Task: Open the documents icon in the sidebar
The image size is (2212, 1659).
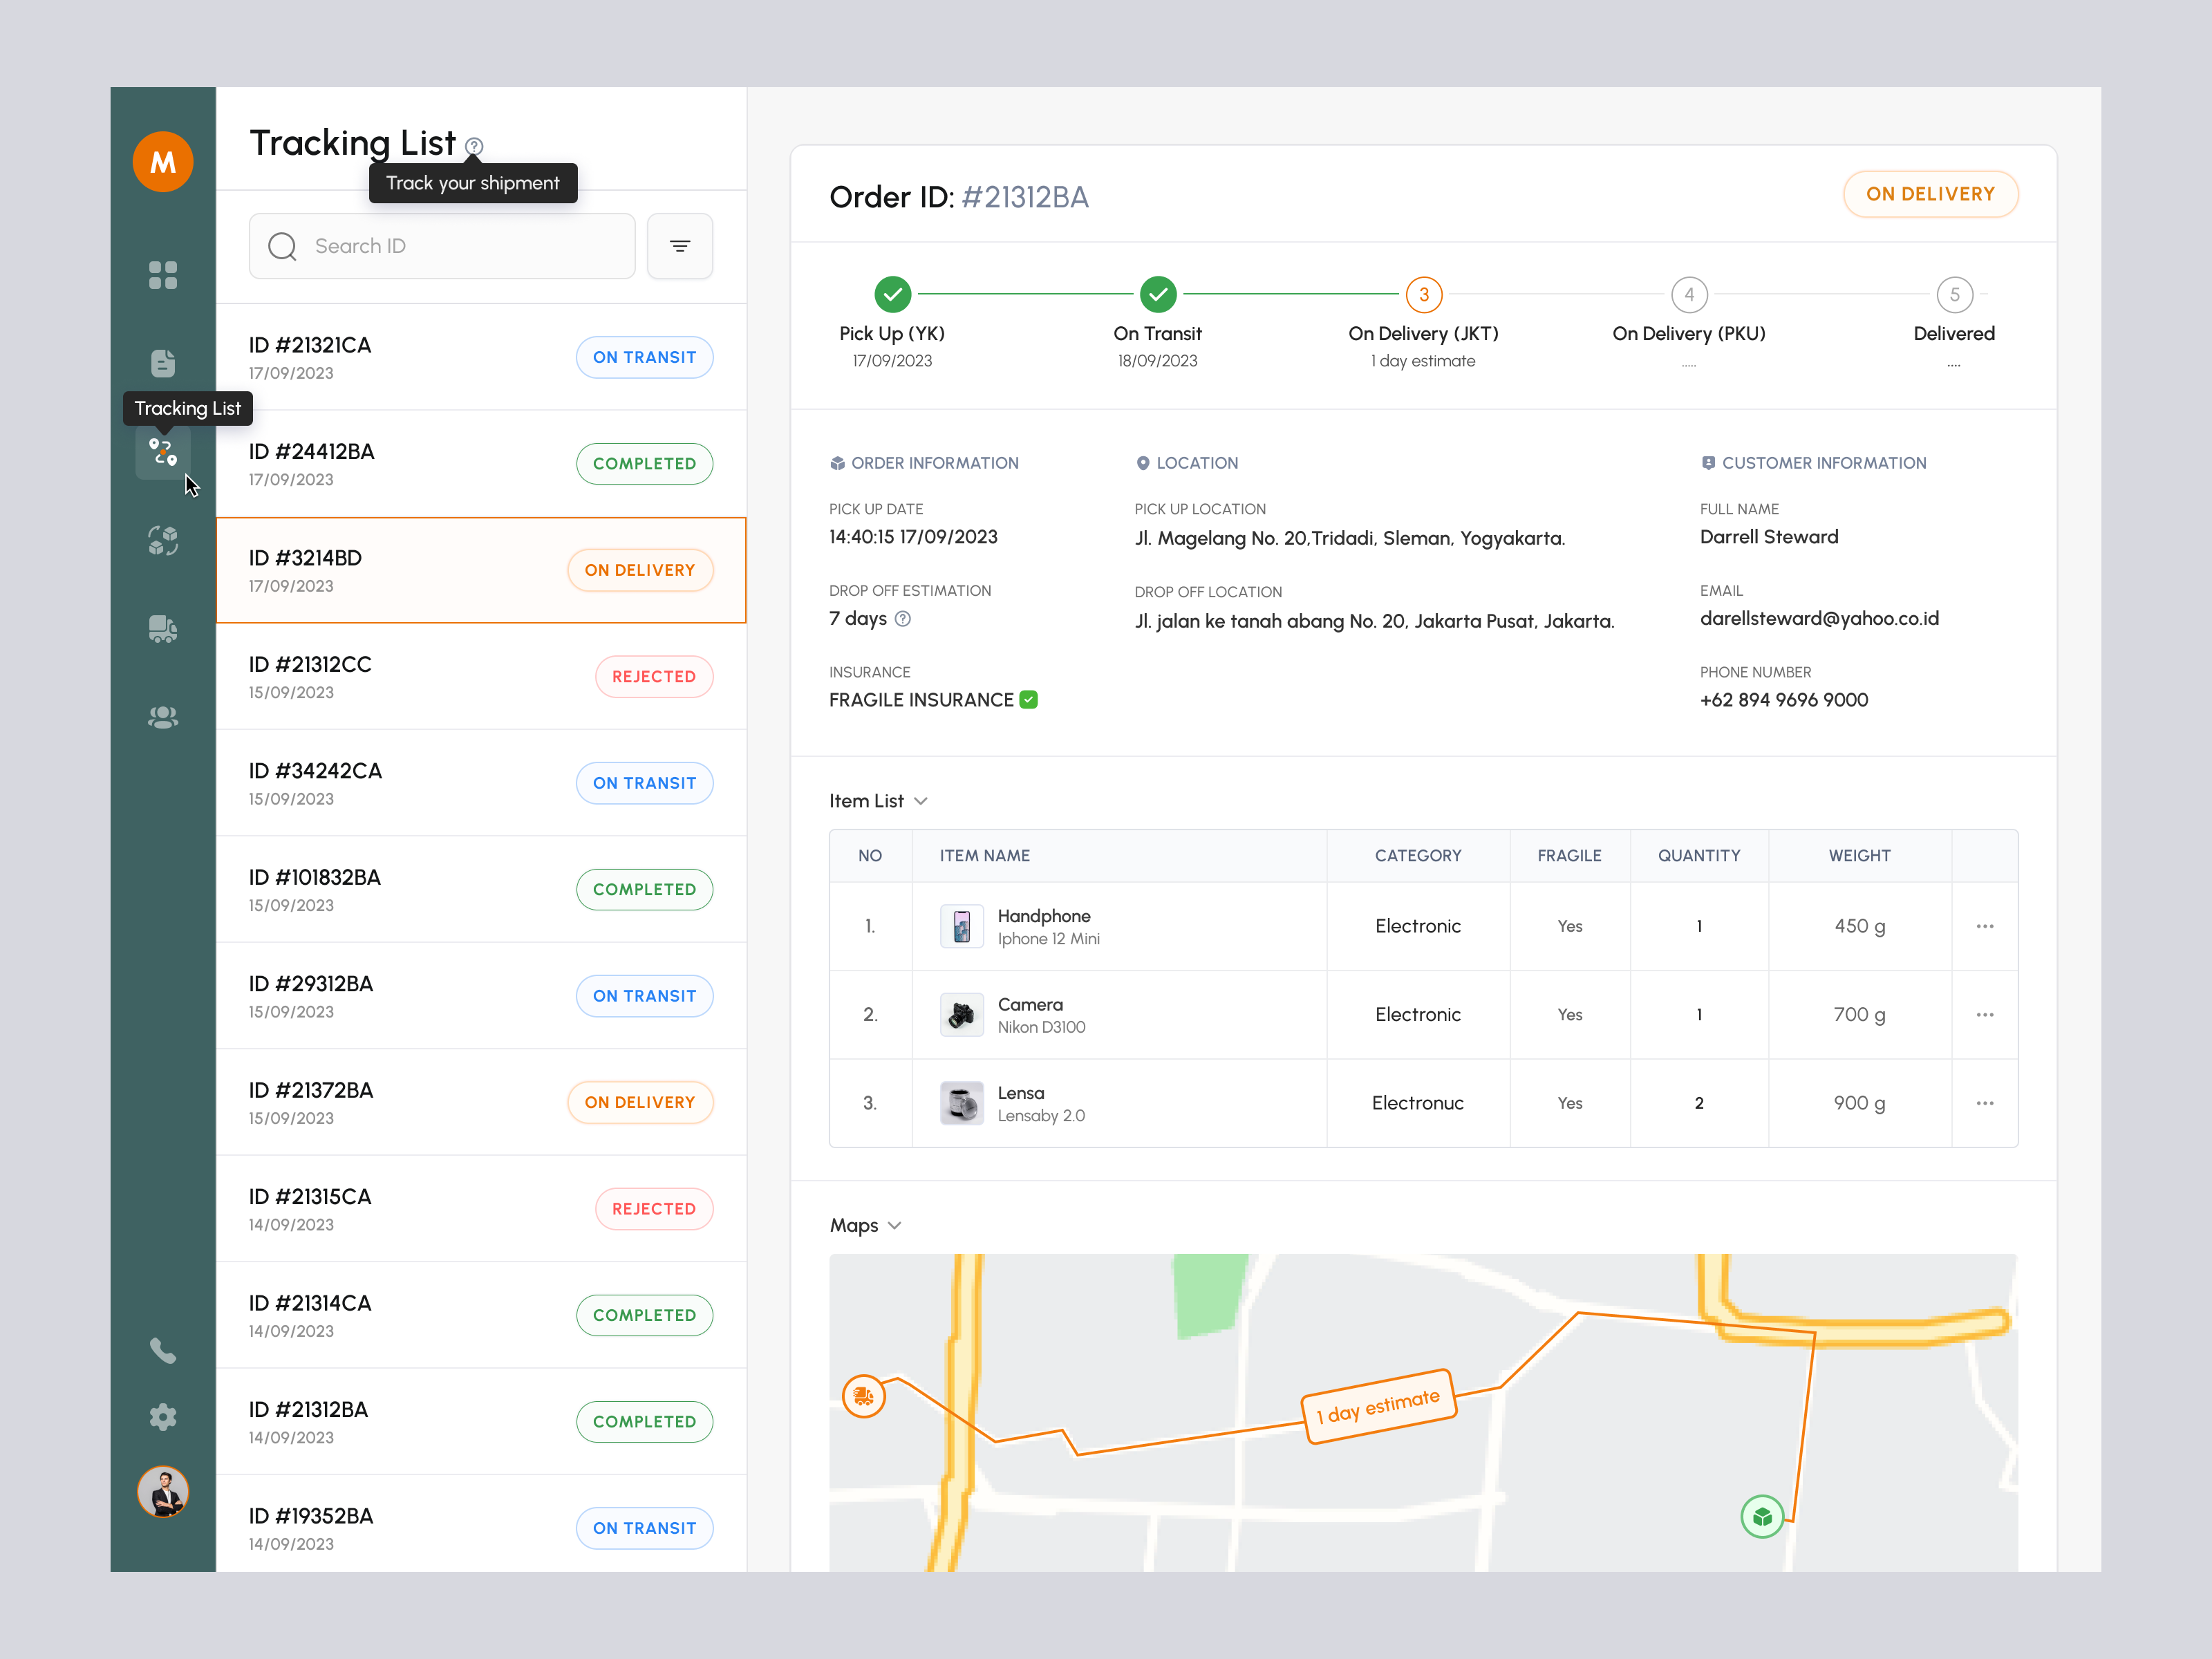Action: click(163, 364)
